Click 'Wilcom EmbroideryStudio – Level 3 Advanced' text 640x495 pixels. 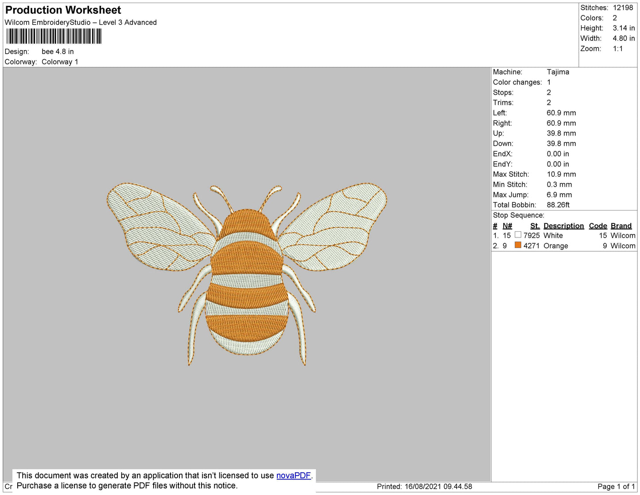81,23
